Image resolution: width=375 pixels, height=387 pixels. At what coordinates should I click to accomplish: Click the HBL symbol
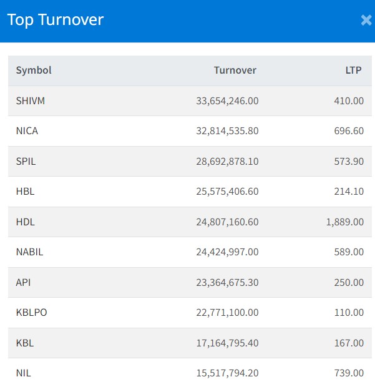(x=25, y=192)
